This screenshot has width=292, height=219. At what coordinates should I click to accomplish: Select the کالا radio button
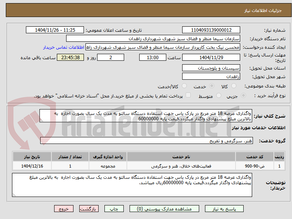tap(234, 86)
